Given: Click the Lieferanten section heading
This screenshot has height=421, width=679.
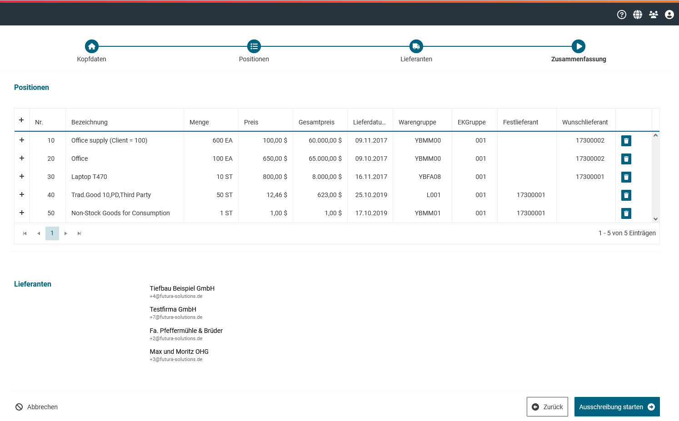Looking at the screenshot, I should point(33,284).
